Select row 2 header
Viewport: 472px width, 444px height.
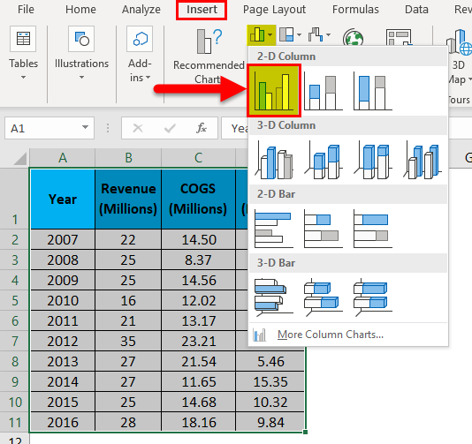point(15,239)
